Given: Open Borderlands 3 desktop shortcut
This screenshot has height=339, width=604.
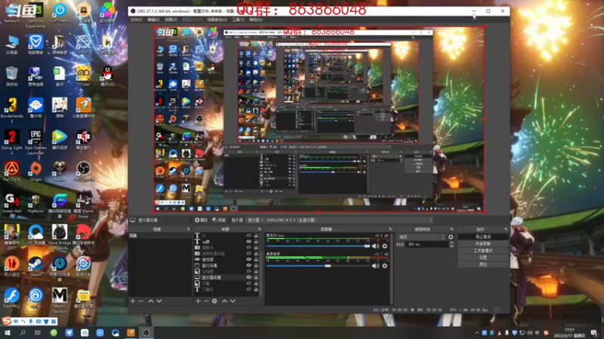Looking at the screenshot, I should pos(12,110).
